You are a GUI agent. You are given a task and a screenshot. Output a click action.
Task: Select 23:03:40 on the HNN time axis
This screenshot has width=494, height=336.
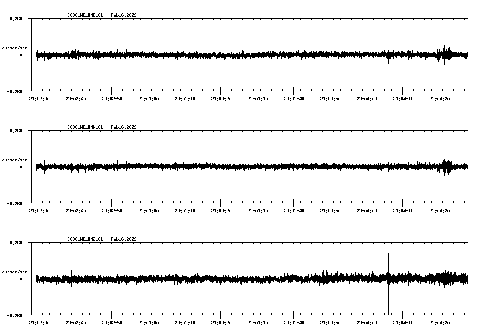pyautogui.click(x=294, y=211)
